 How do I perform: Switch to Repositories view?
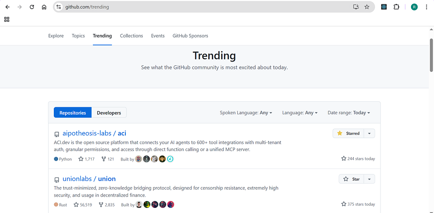[72, 113]
